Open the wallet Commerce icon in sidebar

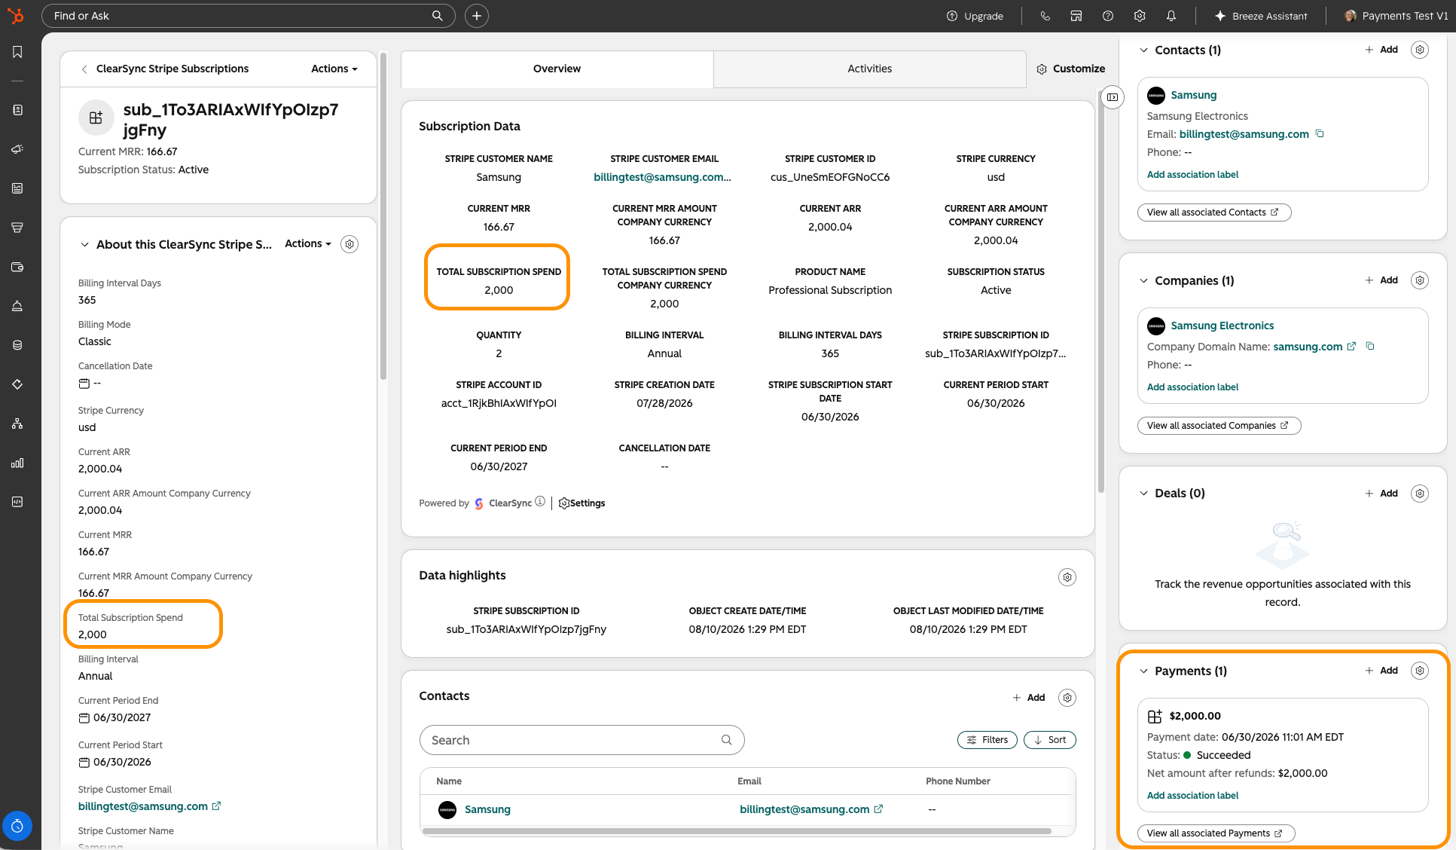click(17, 267)
